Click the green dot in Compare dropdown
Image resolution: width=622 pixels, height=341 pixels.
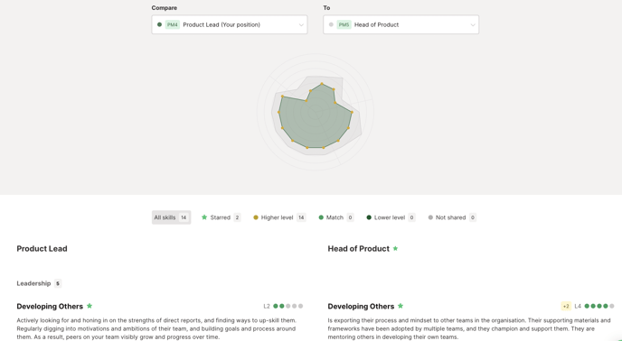point(159,24)
